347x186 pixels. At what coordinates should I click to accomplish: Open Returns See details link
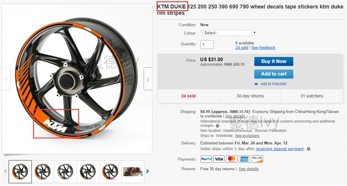click(248, 169)
